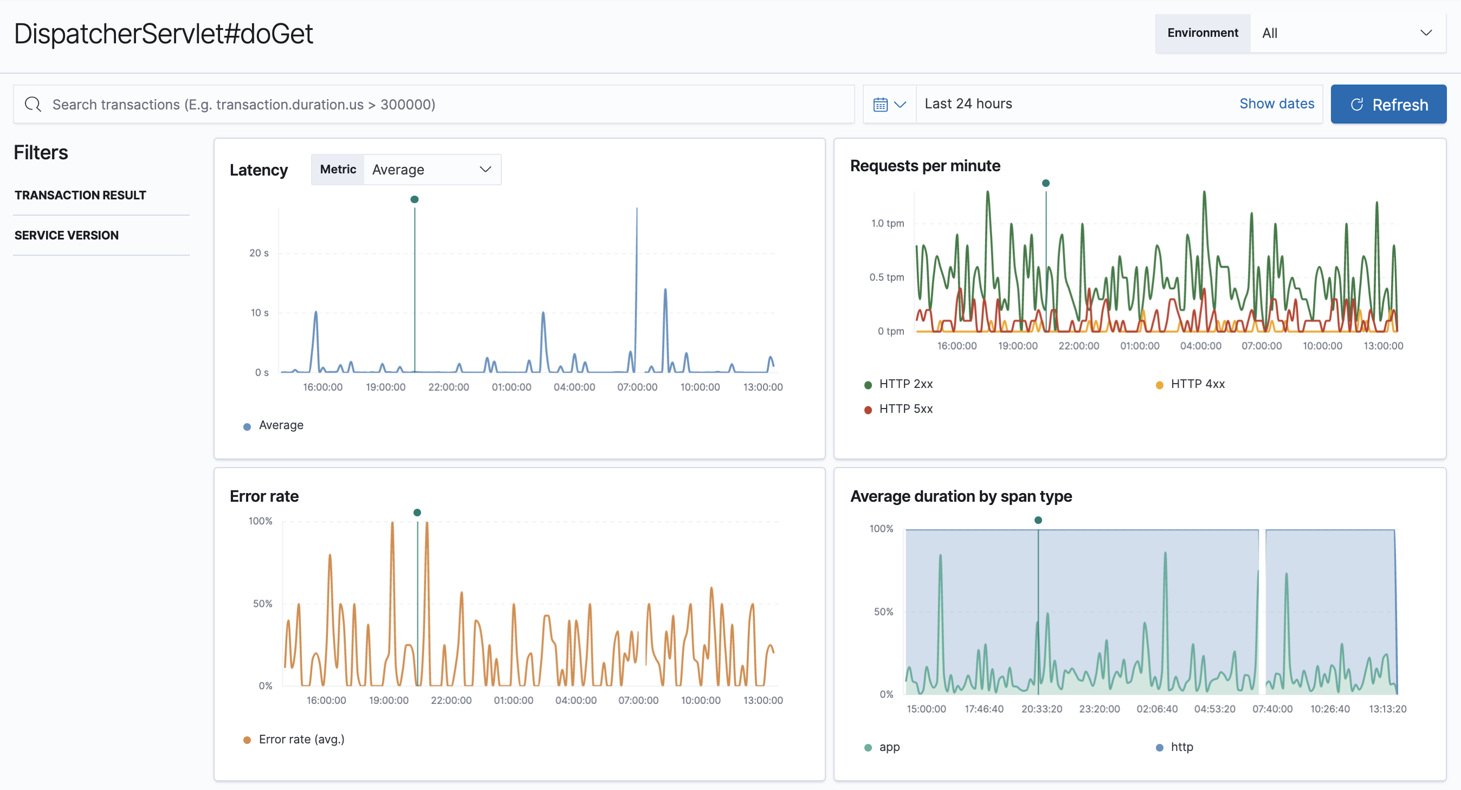Click the refresh circular arrow icon
Image resolution: width=1461 pixels, height=790 pixels.
tap(1358, 104)
